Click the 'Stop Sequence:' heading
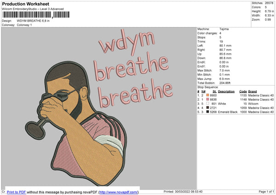The image size is (276, 195). point(208,87)
